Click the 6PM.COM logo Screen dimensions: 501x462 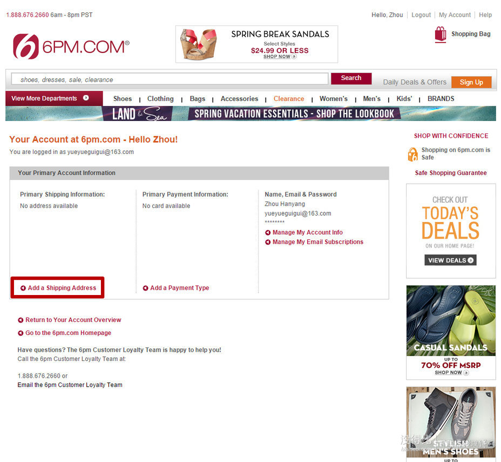coord(71,46)
